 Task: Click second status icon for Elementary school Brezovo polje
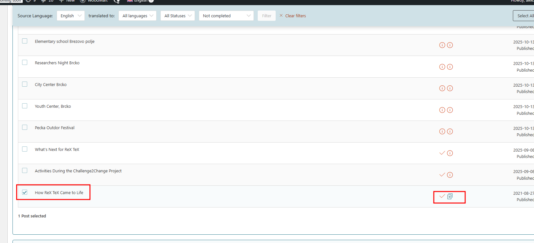click(450, 45)
